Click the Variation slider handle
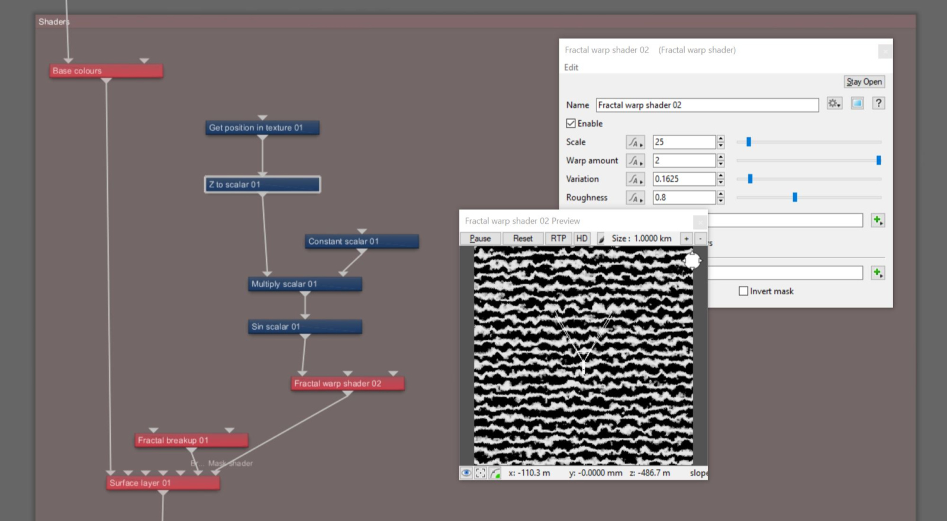 [x=750, y=179]
